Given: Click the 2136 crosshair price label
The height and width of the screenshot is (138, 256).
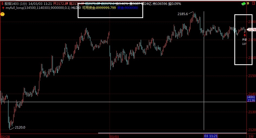Looking at the screenshot, I should tap(251, 100).
